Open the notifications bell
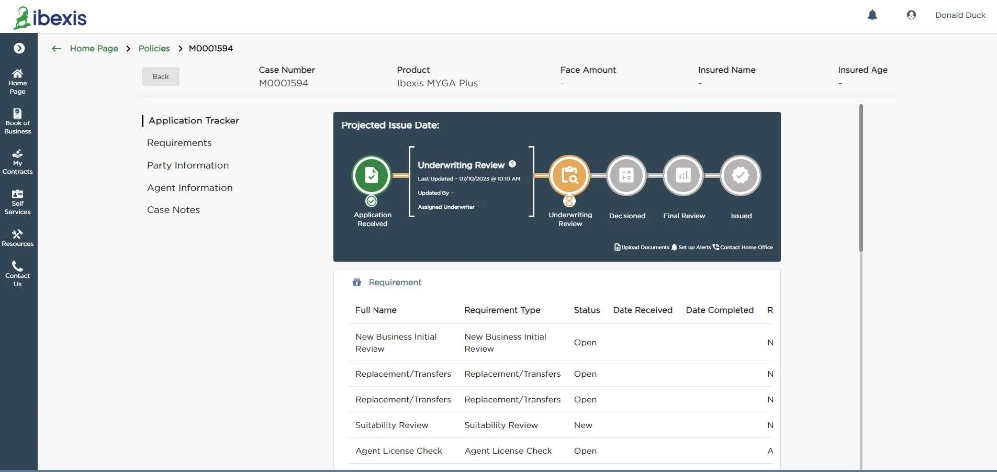The image size is (997, 472). point(872,15)
